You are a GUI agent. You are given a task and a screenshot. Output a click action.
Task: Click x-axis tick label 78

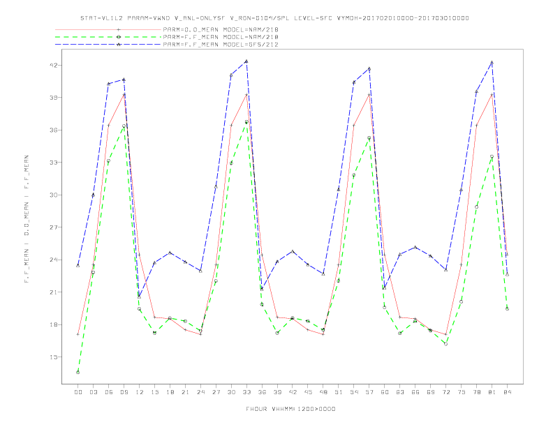tap(476, 392)
